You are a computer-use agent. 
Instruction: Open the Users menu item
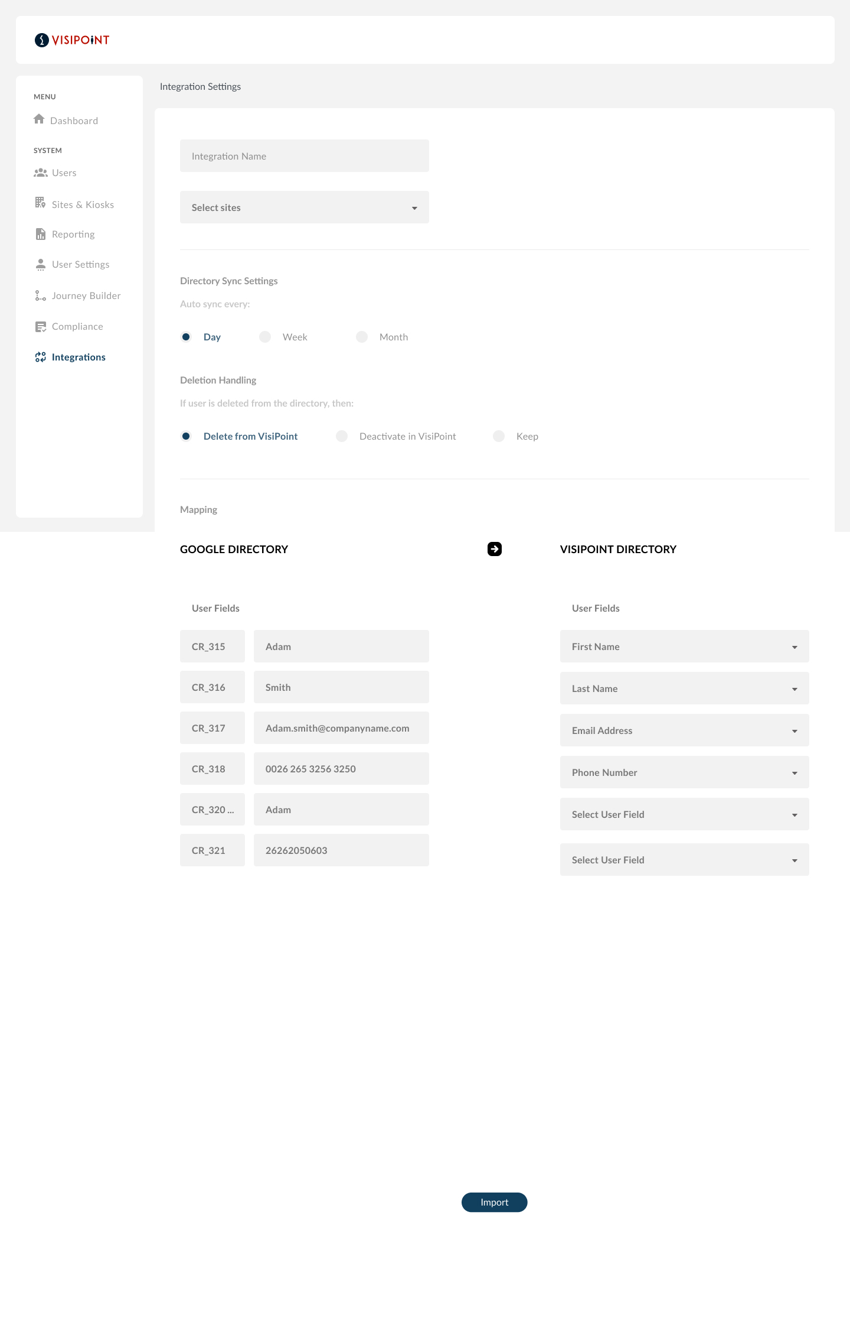pyautogui.click(x=64, y=173)
